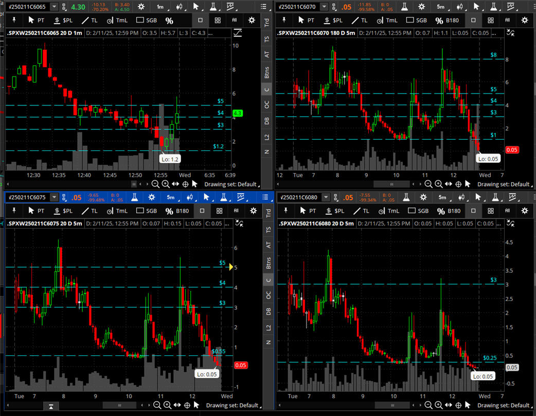Expand the C6070 symbol dropdown arrow
Screen dimensions: 536x416
(x=324, y=7)
